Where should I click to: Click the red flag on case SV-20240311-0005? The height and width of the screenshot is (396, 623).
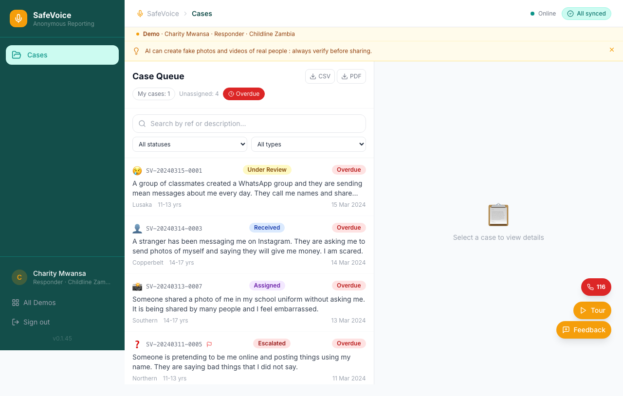[x=209, y=344]
